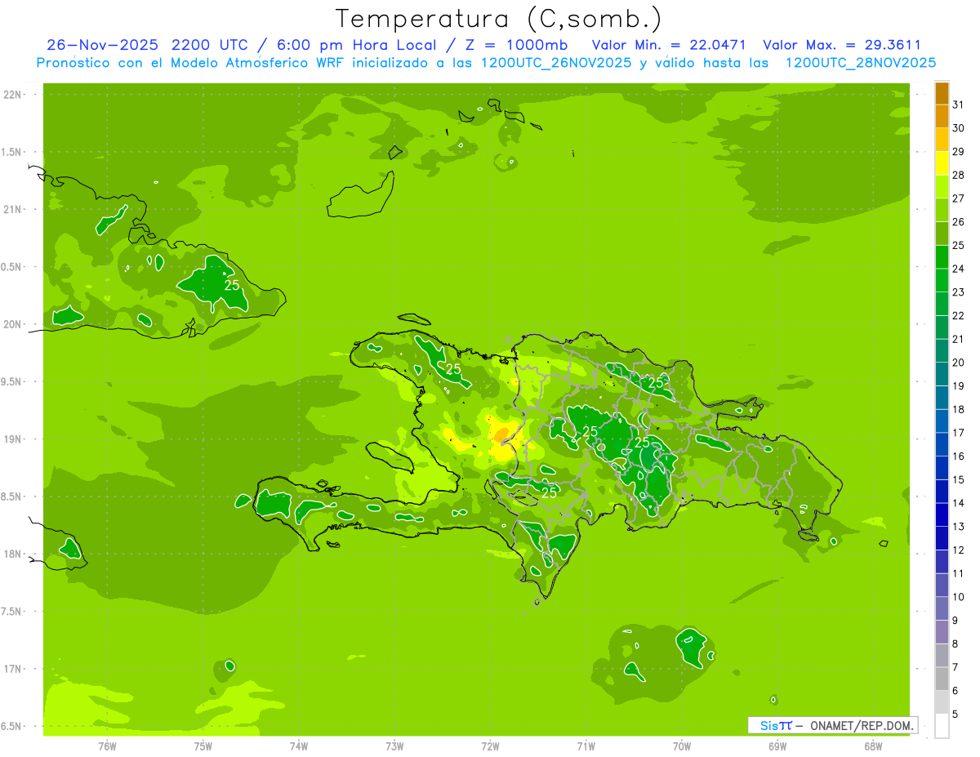The image size is (980, 757).
Task: Click the legend label '10'
Action: click(x=959, y=597)
